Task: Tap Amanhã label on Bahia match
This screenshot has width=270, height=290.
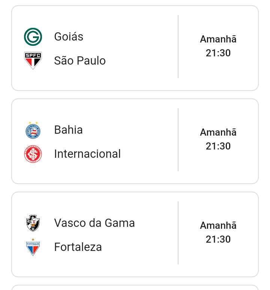Action: point(218,133)
